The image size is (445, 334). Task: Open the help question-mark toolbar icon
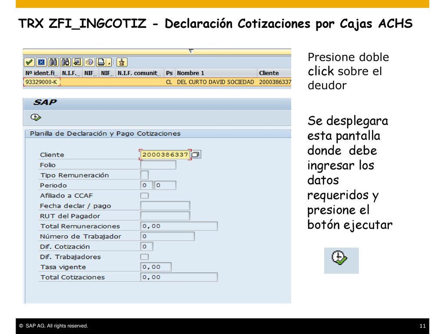coord(90,62)
